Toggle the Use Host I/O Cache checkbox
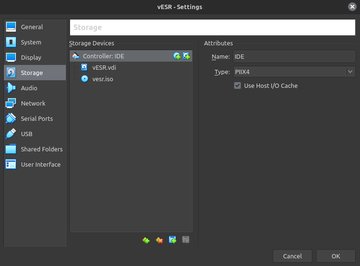Screen dimensions: 360x266 (237, 86)
